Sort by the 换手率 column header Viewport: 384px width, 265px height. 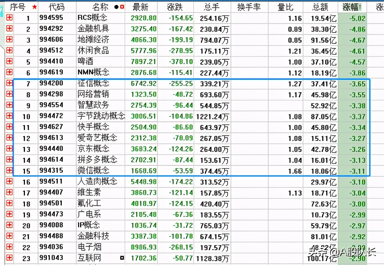(249, 7)
